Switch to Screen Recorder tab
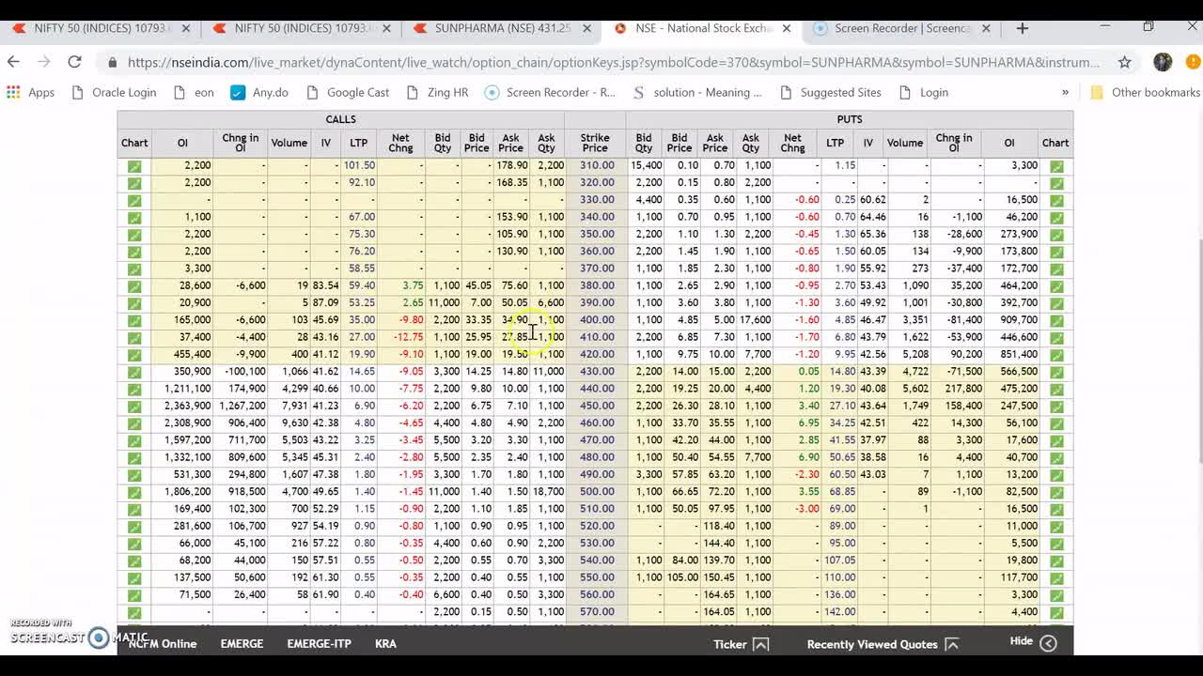 coord(902,28)
